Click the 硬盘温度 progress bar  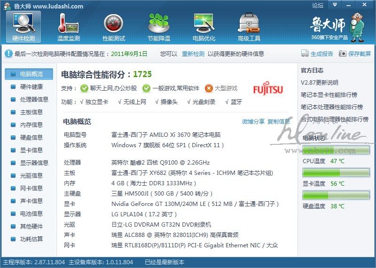[336, 195]
